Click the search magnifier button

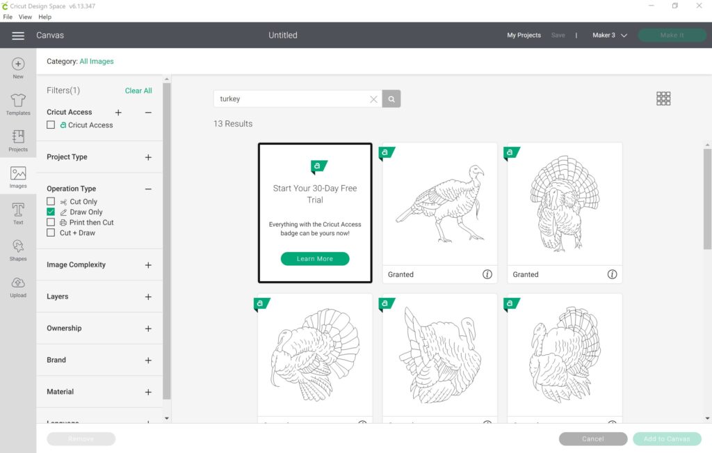[391, 99]
